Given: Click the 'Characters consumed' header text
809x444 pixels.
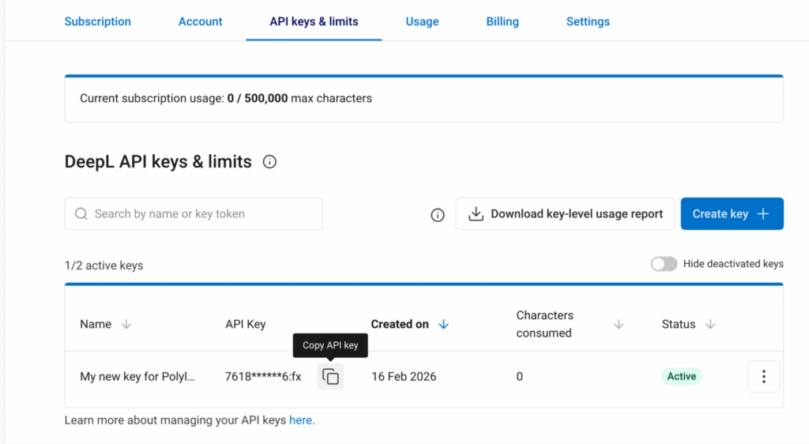Looking at the screenshot, I should pos(545,325).
